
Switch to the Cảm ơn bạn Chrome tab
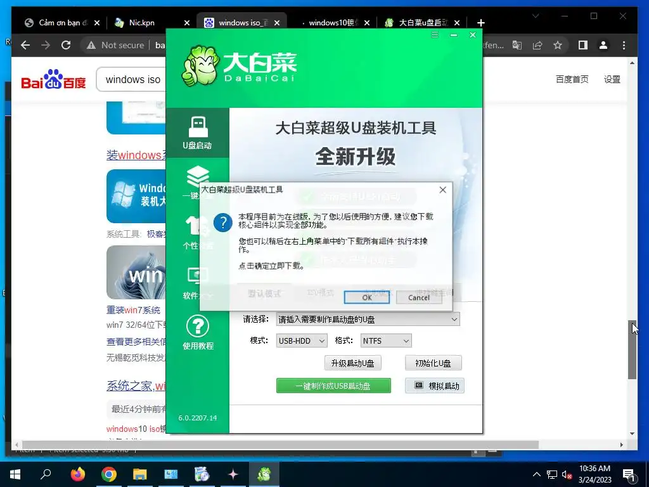(63, 23)
